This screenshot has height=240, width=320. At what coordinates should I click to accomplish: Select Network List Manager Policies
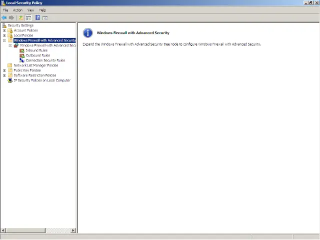[x=36, y=65]
